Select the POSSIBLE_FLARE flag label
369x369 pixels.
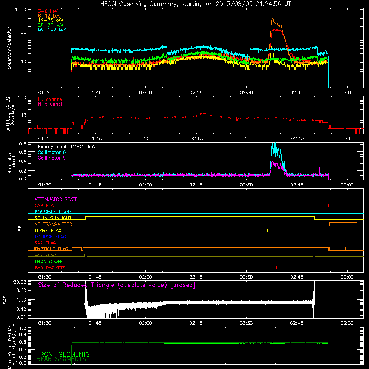(x=53, y=212)
